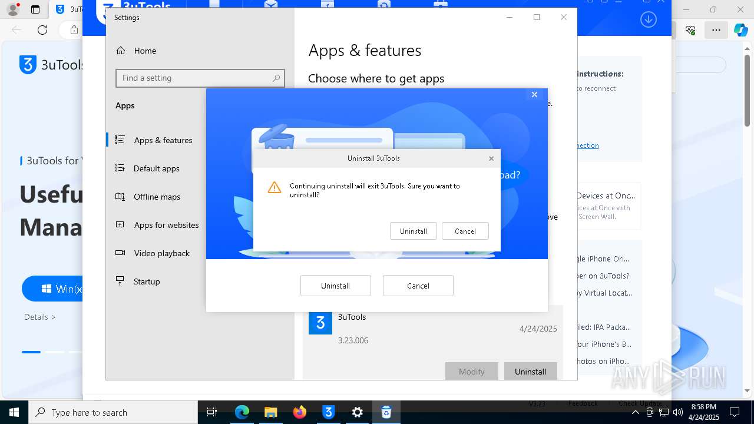Open volume control in system tray

coord(677,412)
